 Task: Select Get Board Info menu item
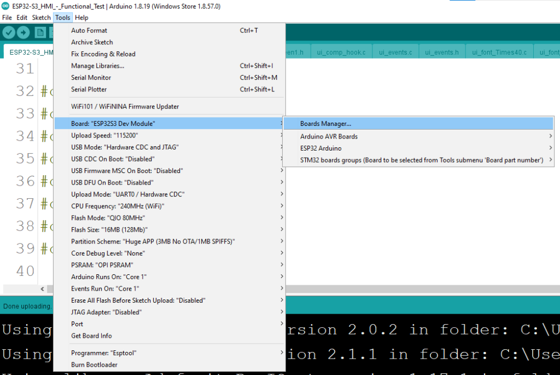point(91,336)
